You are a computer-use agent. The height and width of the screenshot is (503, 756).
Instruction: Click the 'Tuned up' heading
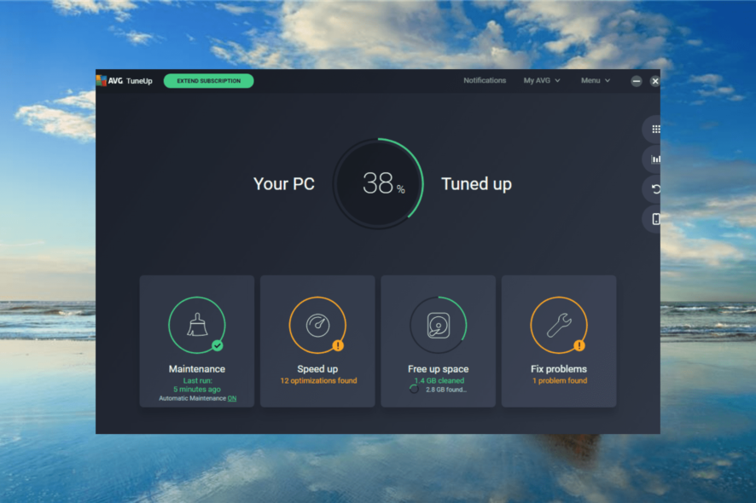[x=476, y=184]
